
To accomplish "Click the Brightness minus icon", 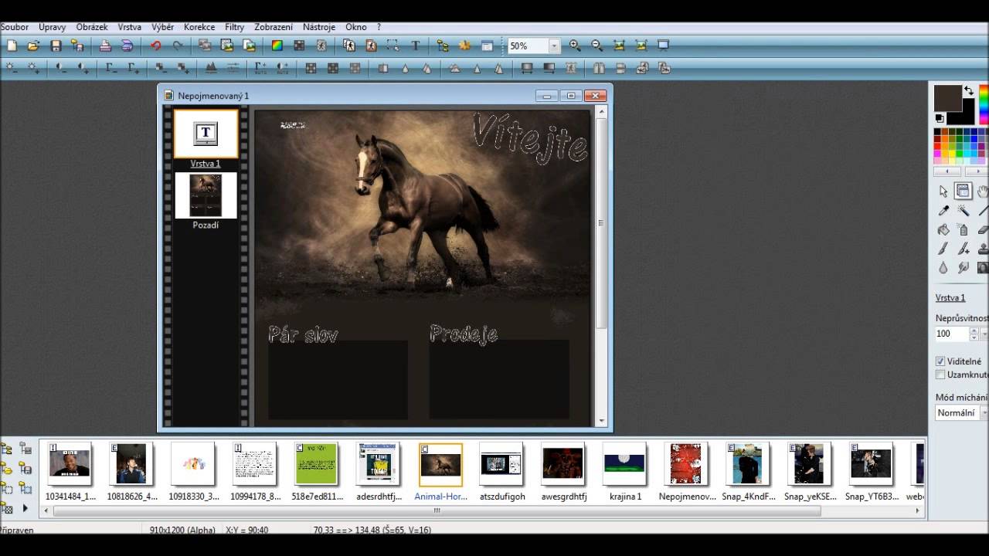I will click(12, 68).
